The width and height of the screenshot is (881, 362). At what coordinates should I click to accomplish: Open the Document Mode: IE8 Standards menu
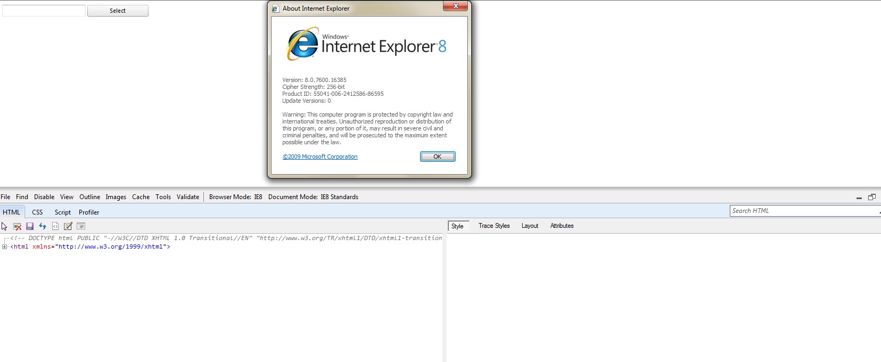pos(313,197)
